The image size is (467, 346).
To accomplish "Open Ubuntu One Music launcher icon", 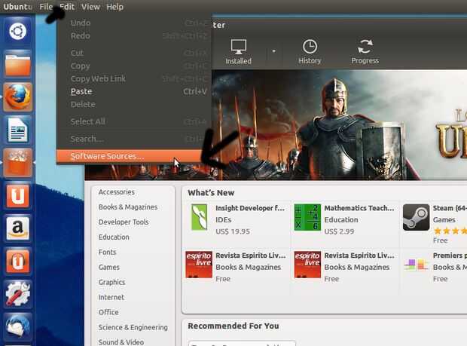I will click(x=17, y=262).
